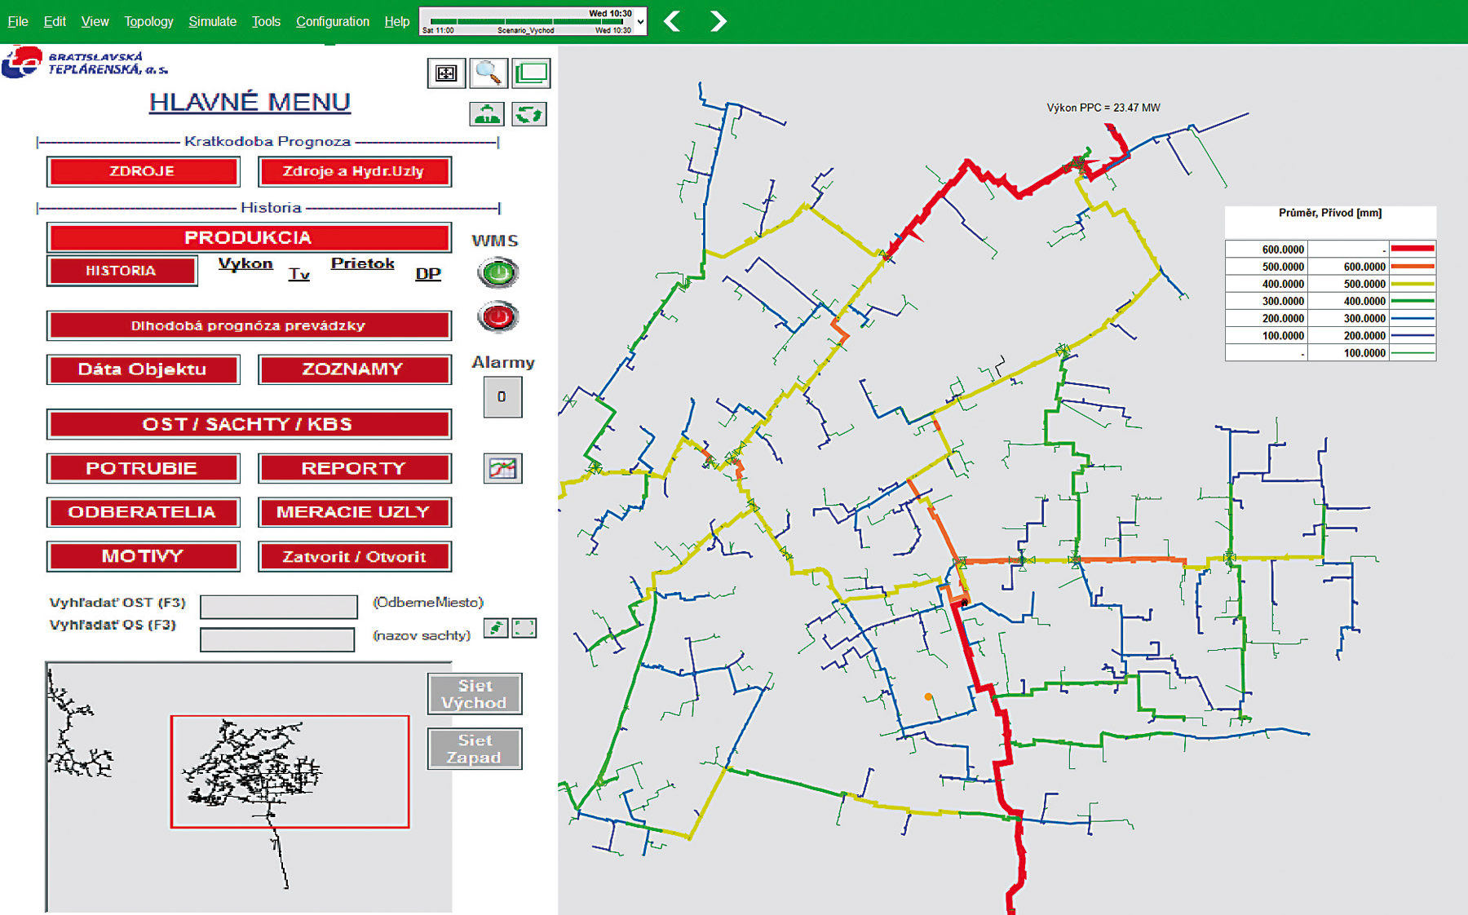Screen dimensions: 1468x915
Task: Toggle the Zatvorit / Otvorit button
Action: [355, 556]
